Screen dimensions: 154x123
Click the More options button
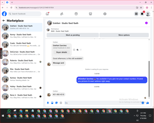pyautogui.click(x=124, y=35)
